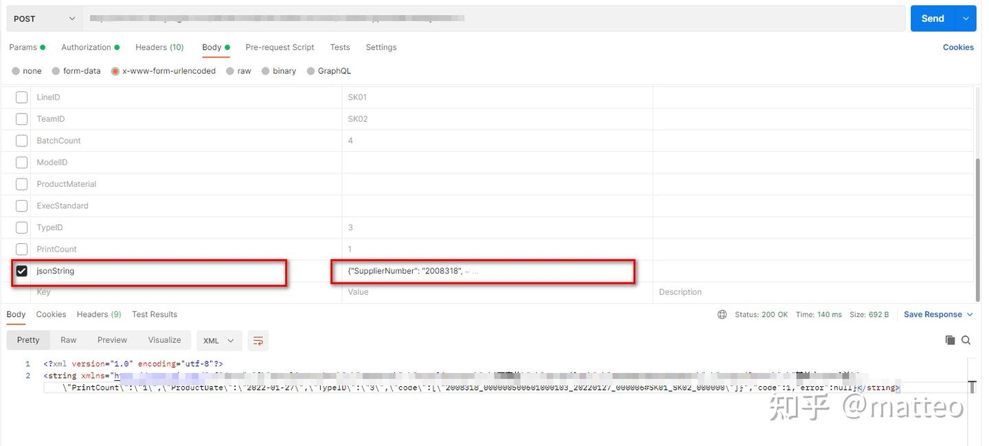This screenshot has width=989, height=446.
Task: Open the XML response format dropdown
Action: (218, 340)
